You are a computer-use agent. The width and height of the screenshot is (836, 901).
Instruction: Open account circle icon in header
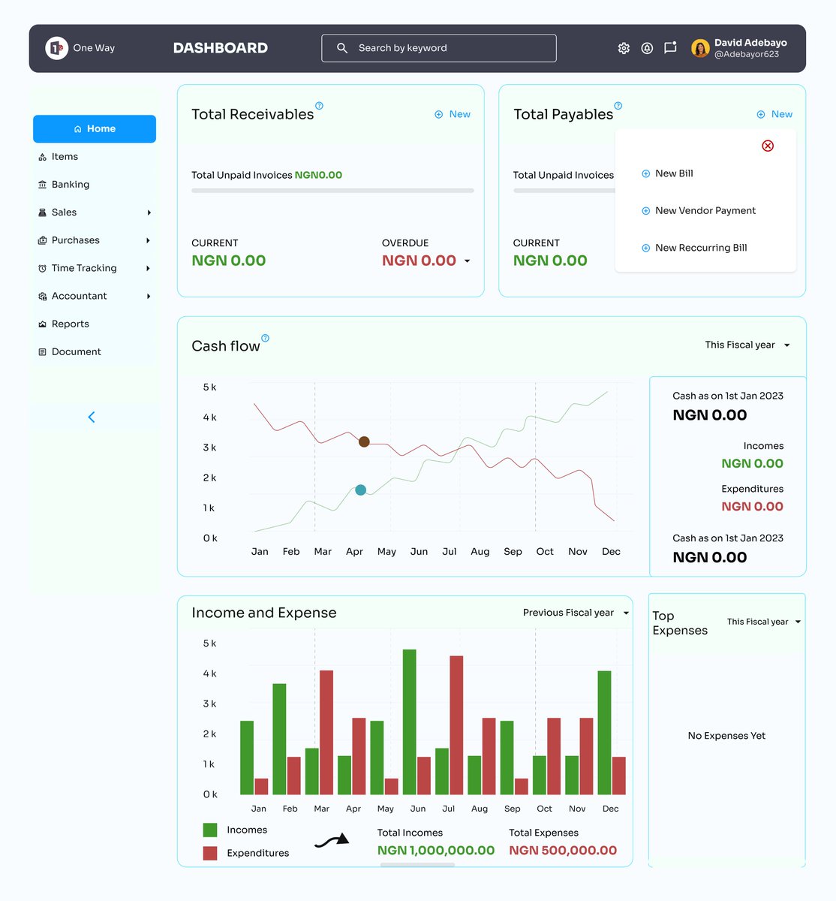pyautogui.click(x=647, y=48)
